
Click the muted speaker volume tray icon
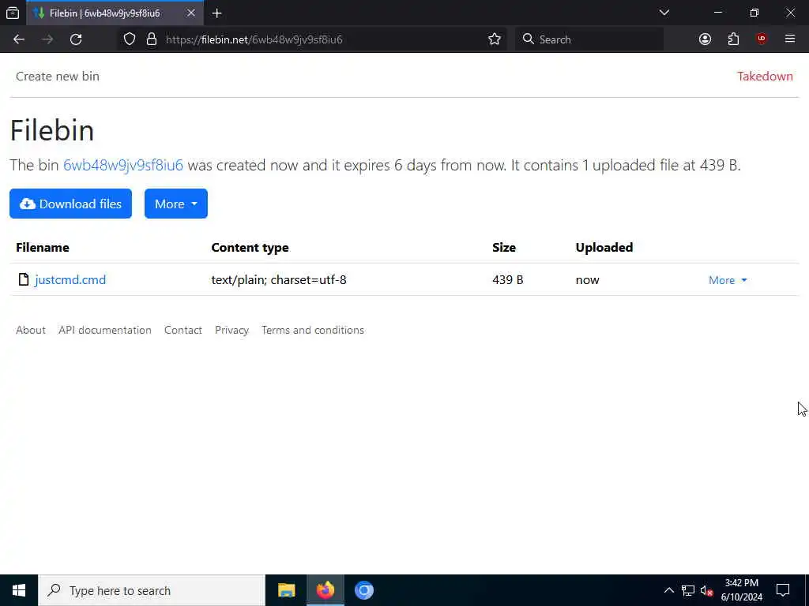[706, 590]
